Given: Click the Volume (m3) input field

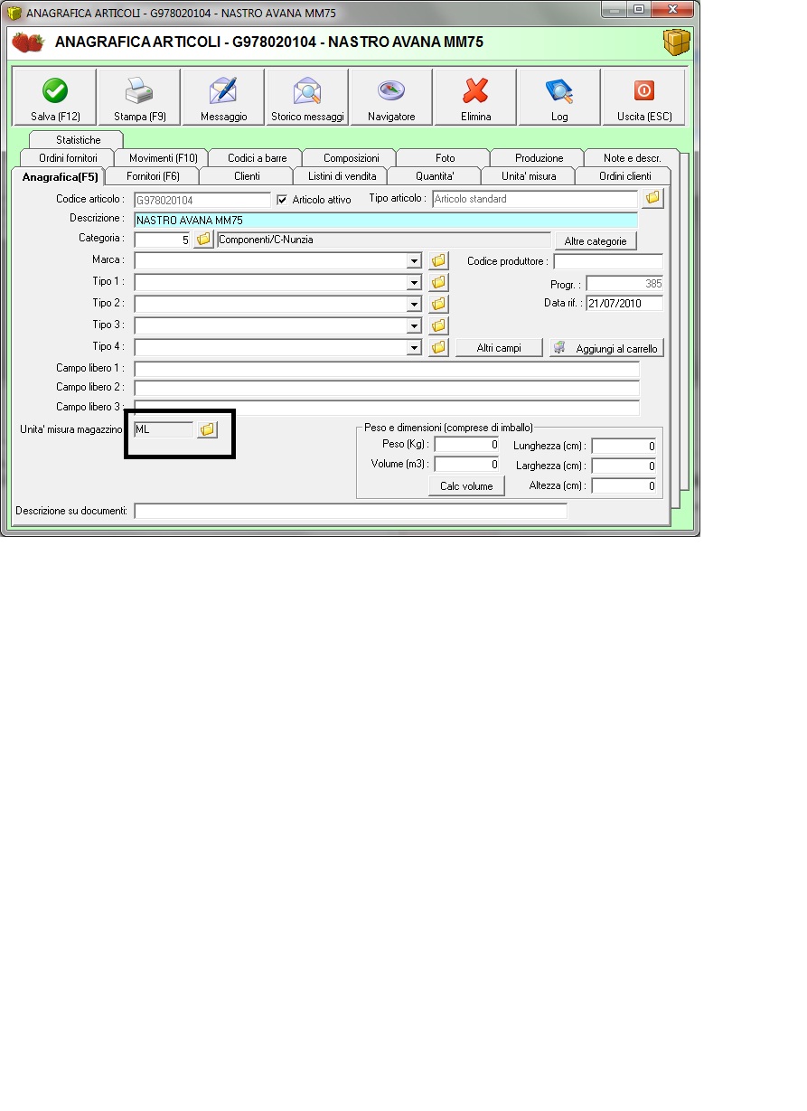Looking at the screenshot, I should click(466, 465).
